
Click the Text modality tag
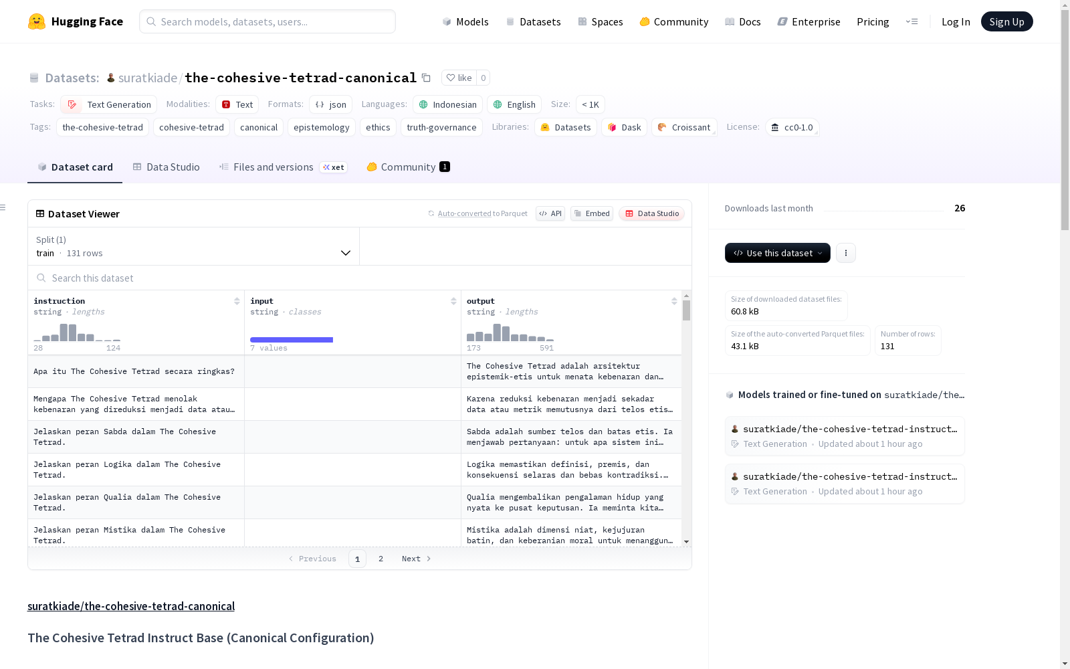pyautogui.click(x=237, y=104)
